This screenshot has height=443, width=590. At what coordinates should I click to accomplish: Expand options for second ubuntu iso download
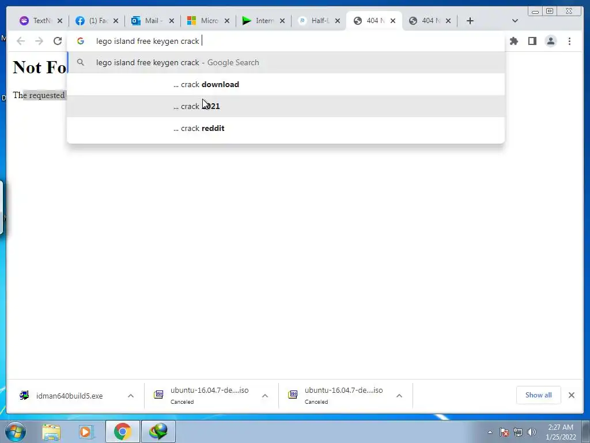pyautogui.click(x=399, y=396)
